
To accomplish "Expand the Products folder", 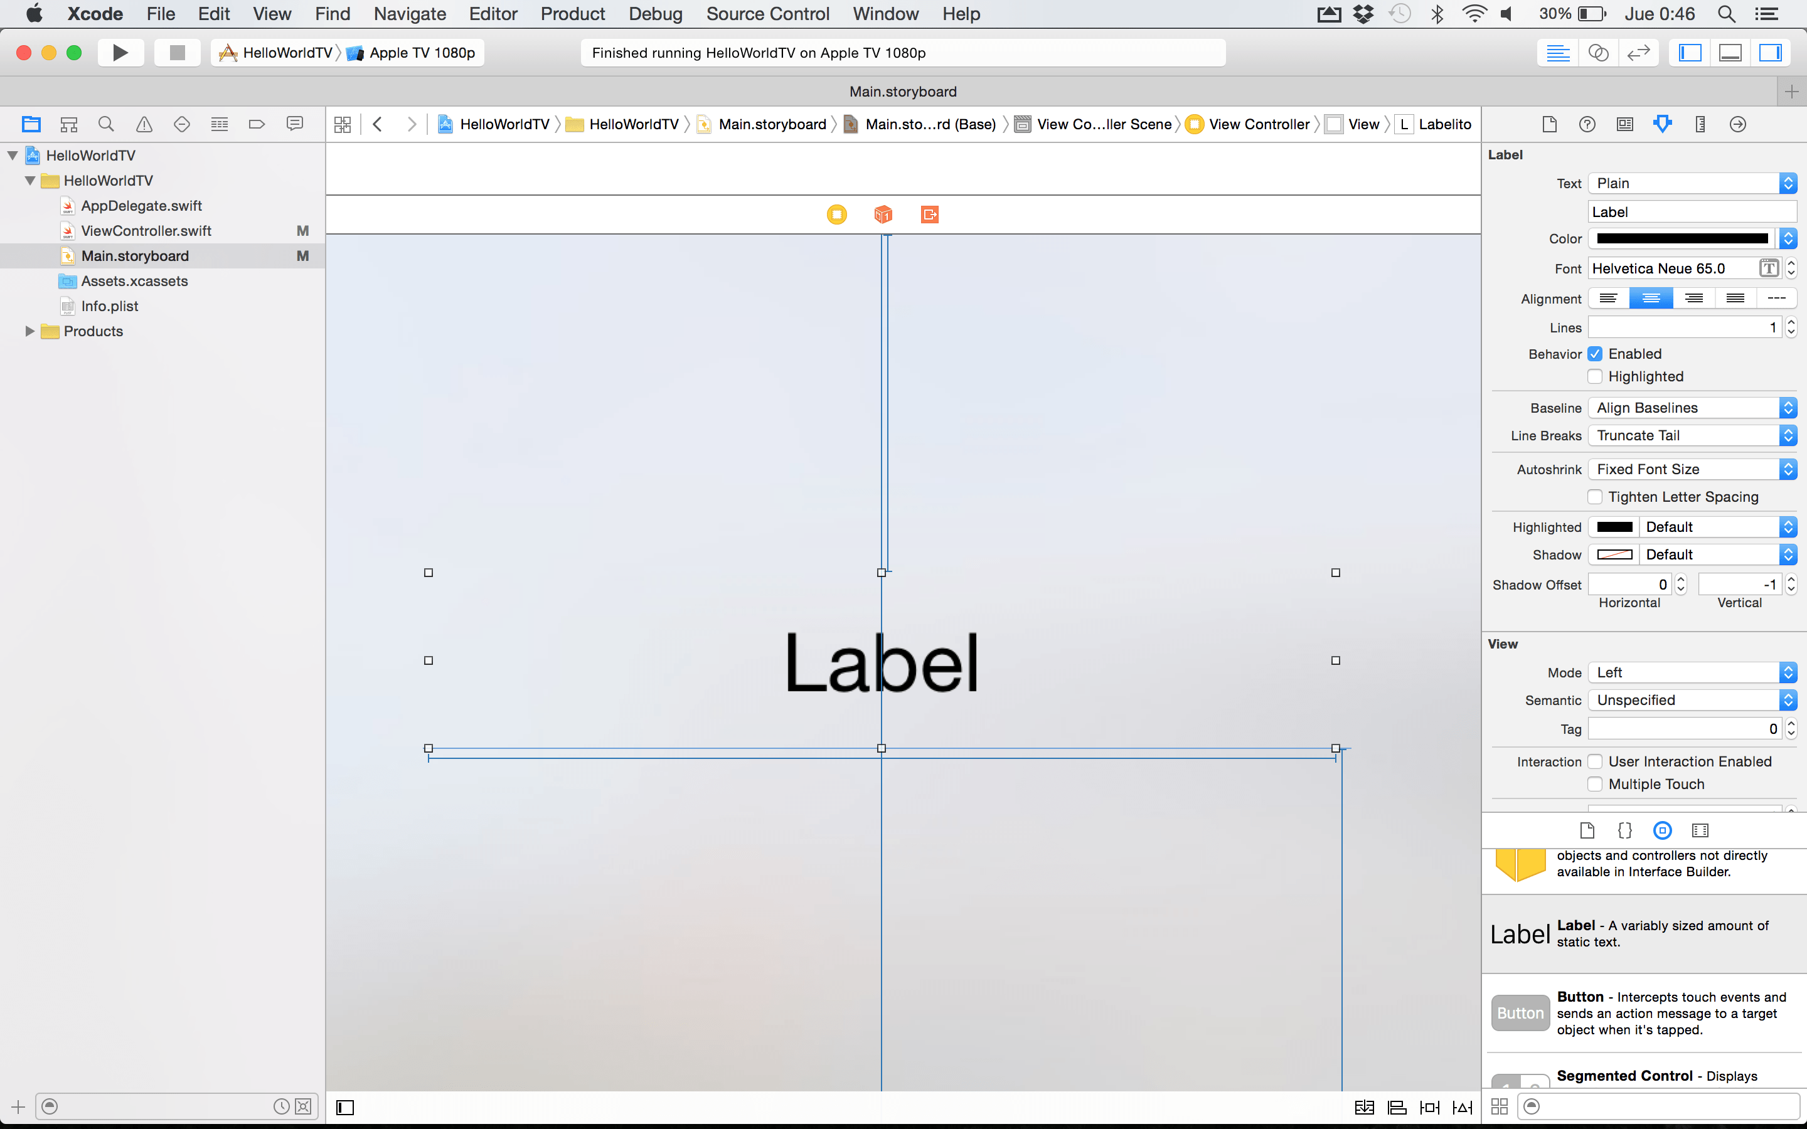I will (x=30, y=331).
